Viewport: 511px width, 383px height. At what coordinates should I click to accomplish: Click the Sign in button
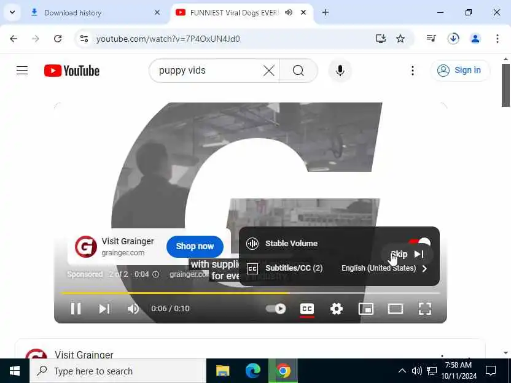click(x=460, y=71)
